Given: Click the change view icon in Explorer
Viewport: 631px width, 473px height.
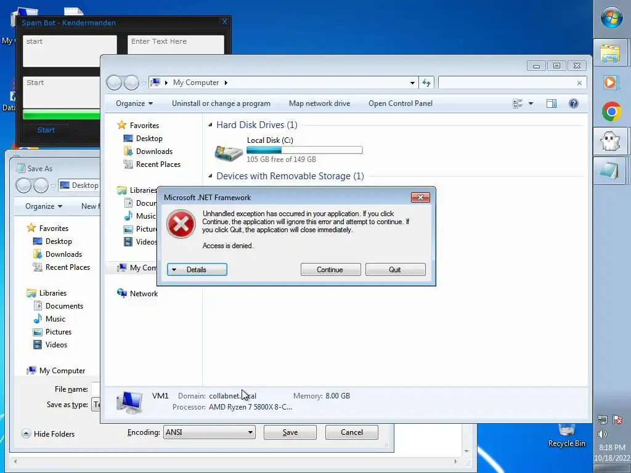Looking at the screenshot, I should coord(518,103).
